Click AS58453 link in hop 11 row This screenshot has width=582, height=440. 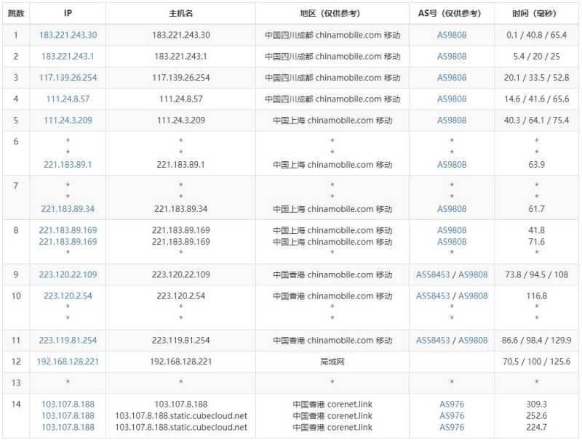[433, 340]
